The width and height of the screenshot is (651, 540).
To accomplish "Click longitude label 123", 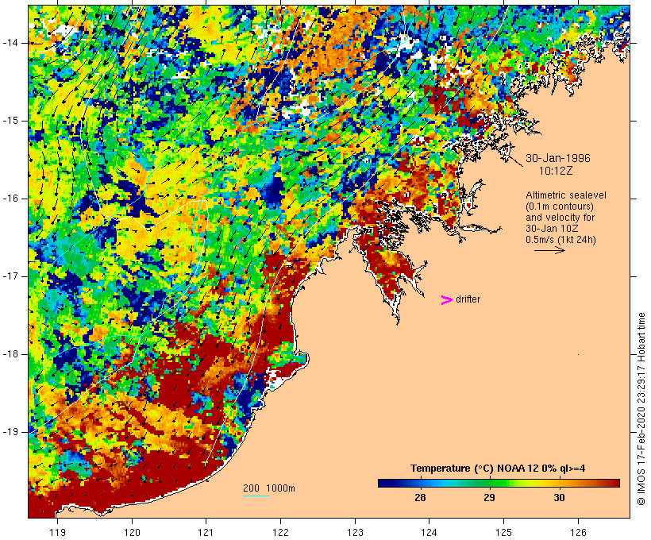I will [x=355, y=532].
